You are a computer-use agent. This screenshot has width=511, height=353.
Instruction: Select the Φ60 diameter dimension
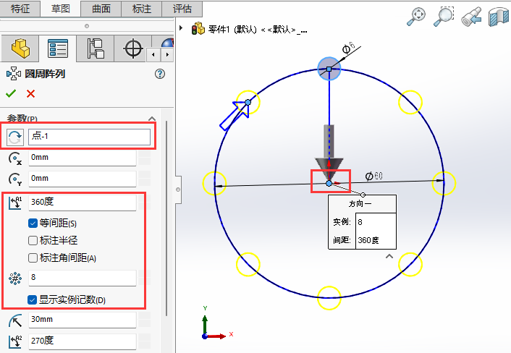(x=373, y=176)
